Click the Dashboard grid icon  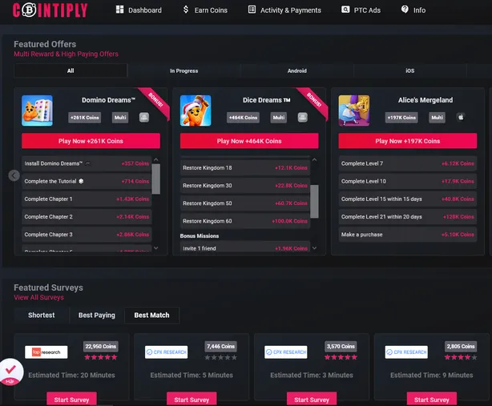tap(119, 10)
